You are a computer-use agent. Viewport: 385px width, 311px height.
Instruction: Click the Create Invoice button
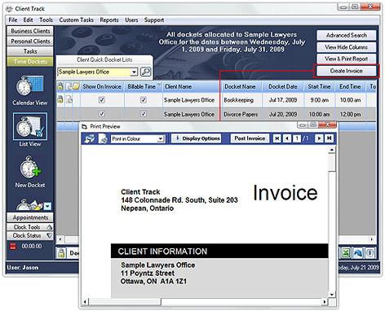pyautogui.click(x=347, y=71)
